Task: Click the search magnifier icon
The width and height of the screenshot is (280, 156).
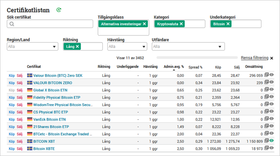Action: [x=12, y=24]
